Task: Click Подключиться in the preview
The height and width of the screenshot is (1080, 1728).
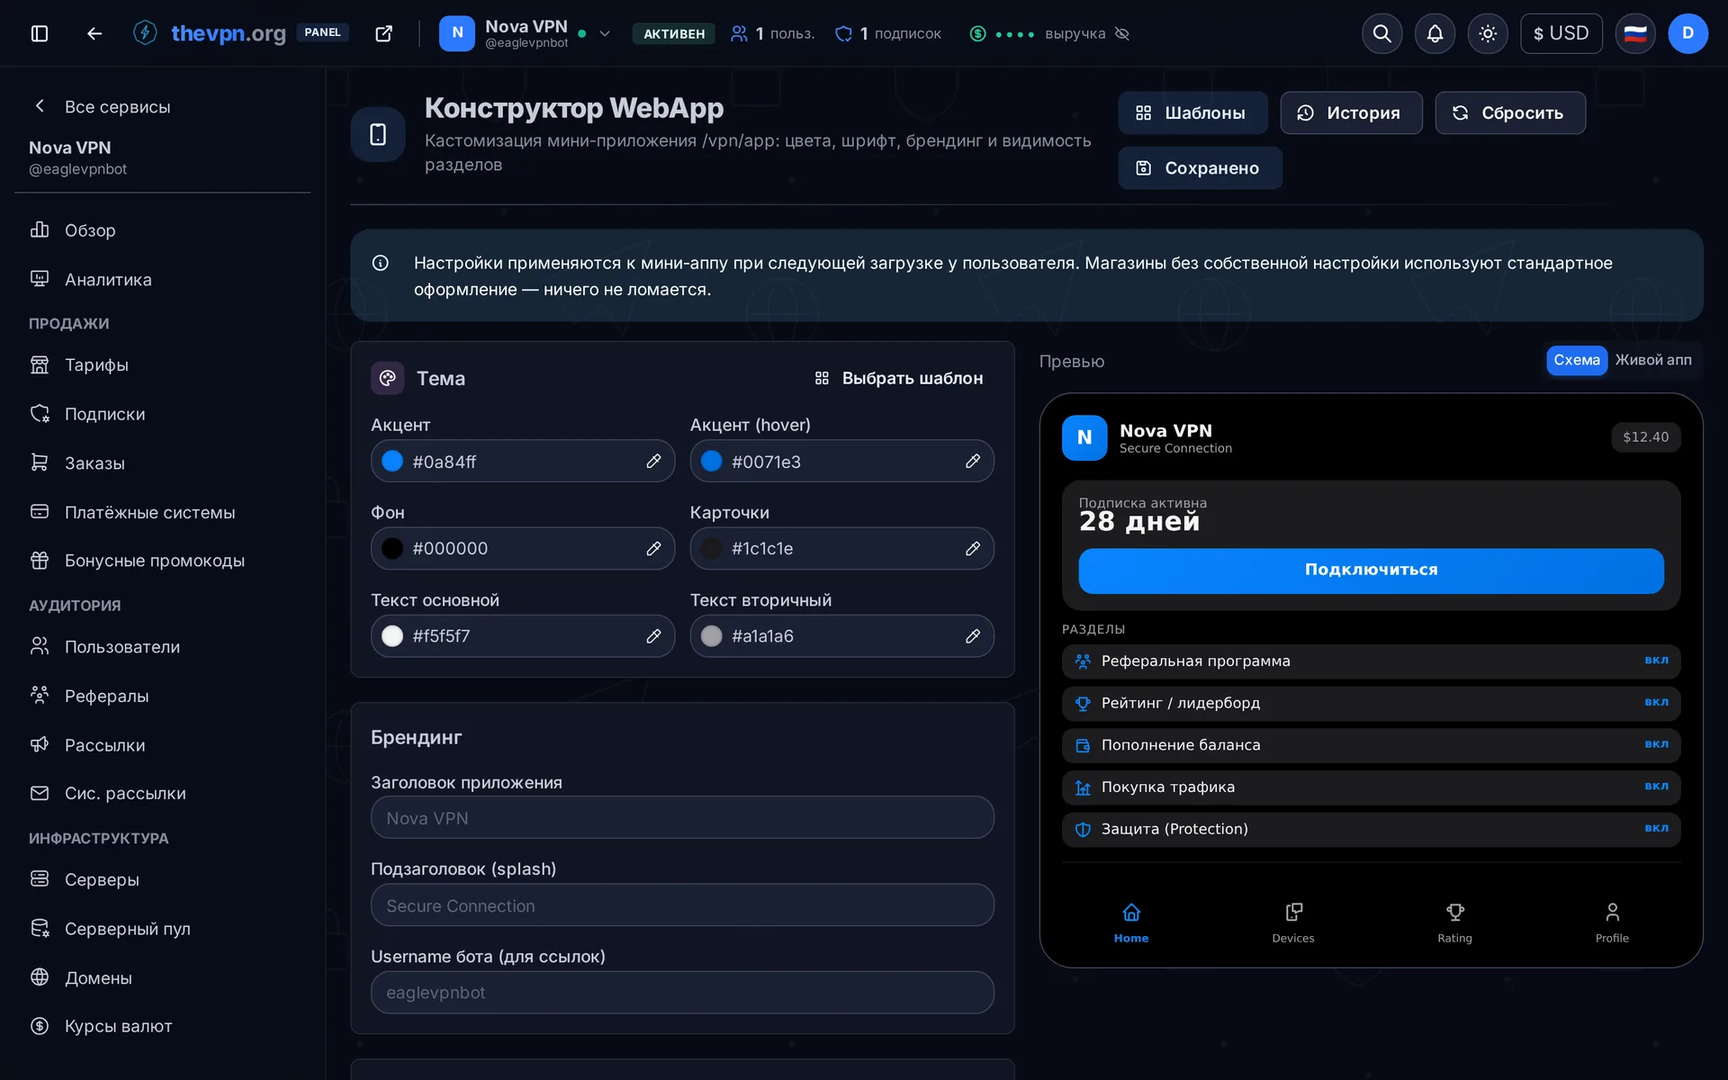Action: coord(1371,571)
